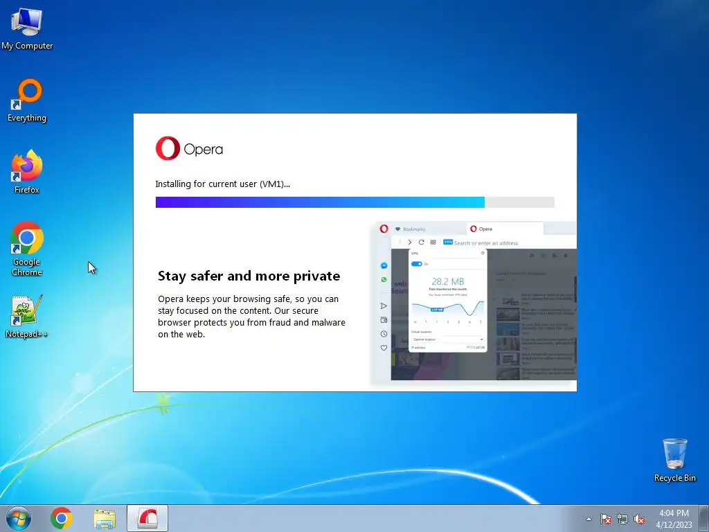This screenshot has width=709, height=532.
Task: Select the Firefox desktop shortcut
Action: (x=27, y=172)
